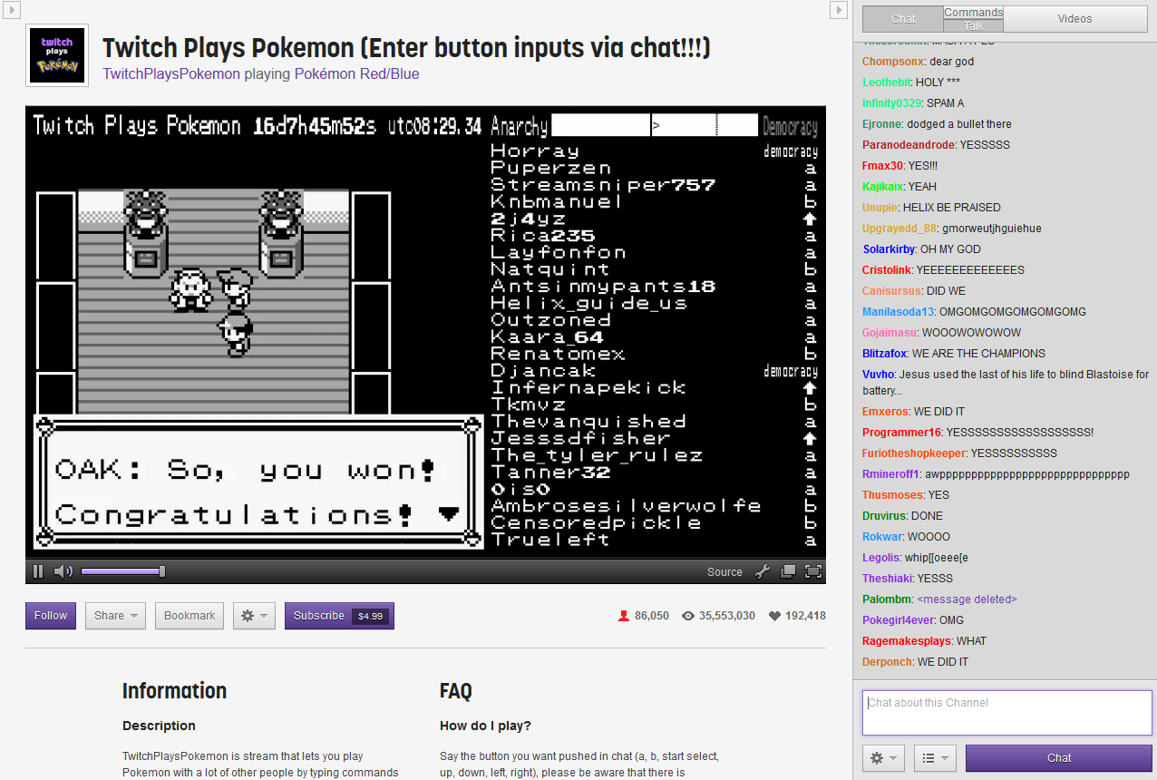Open chat user Druvirus
The width and height of the screenshot is (1157, 780).
pyautogui.click(x=886, y=516)
